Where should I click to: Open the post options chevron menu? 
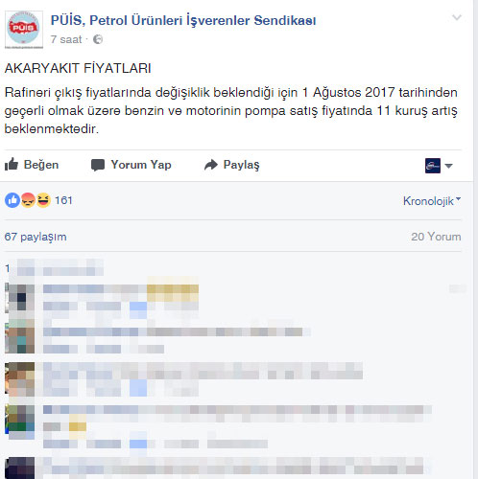(x=457, y=17)
